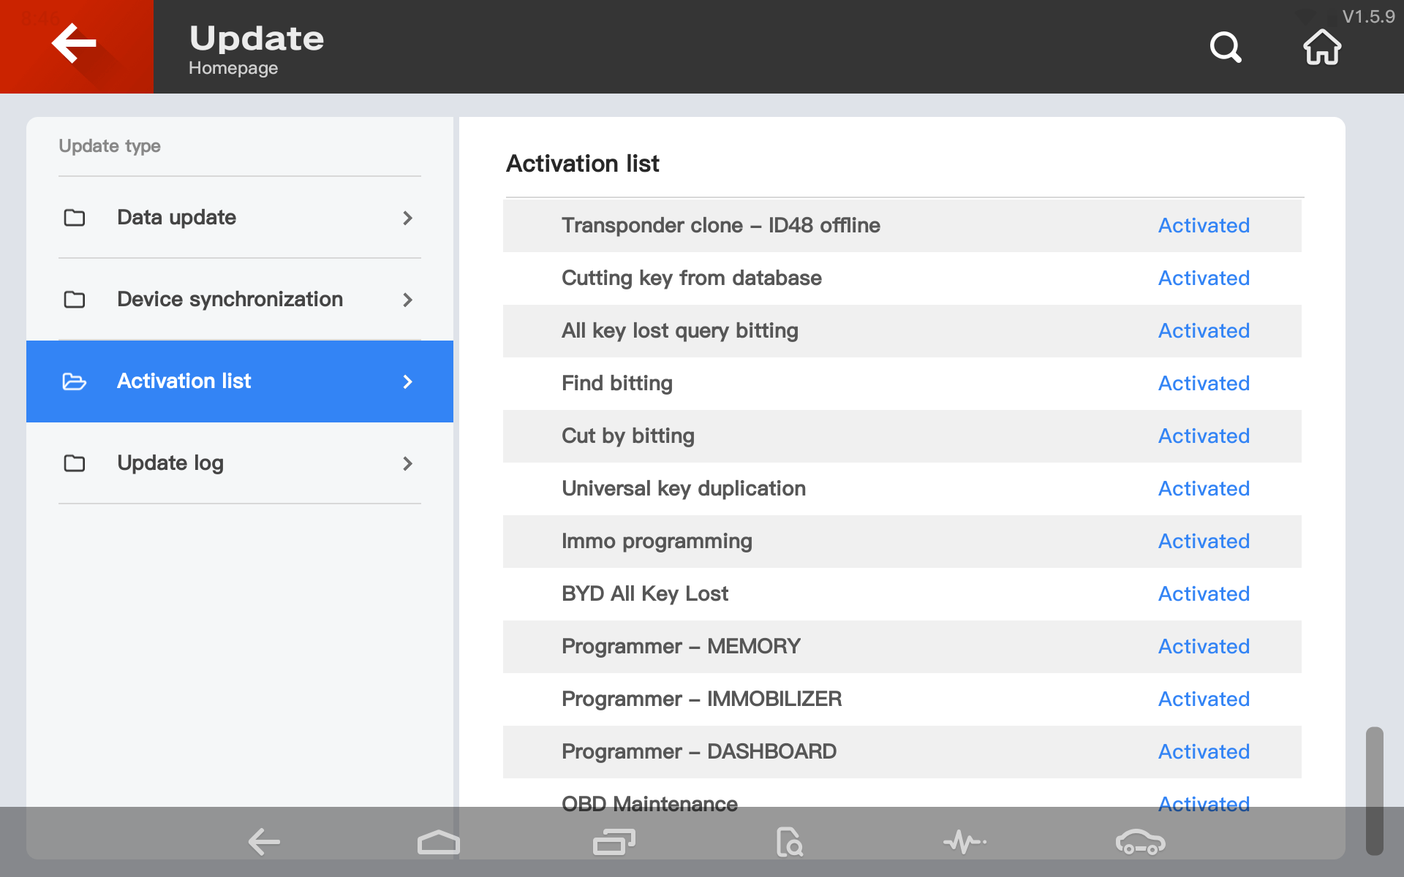Open the Update log section

tap(170, 463)
